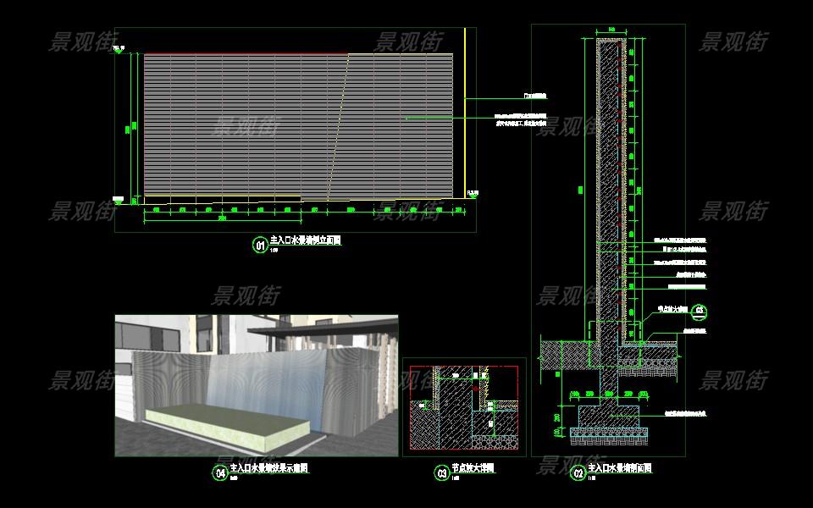Select the circled 04 marker under rendering
The height and width of the screenshot is (508, 813).
pos(220,473)
